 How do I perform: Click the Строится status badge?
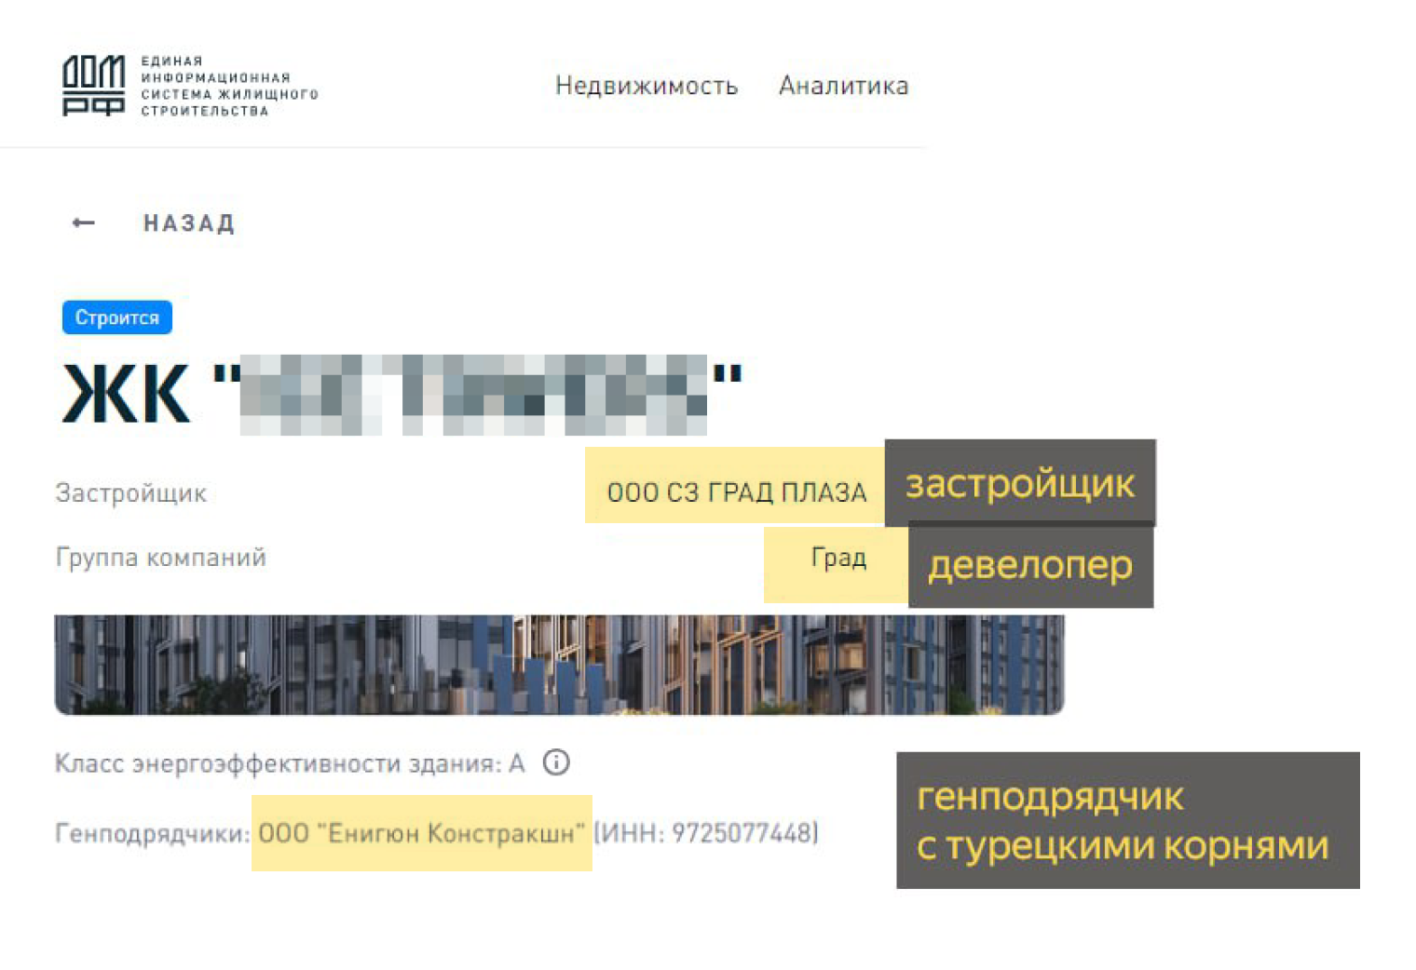pyautogui.click(x=117, y=317)
